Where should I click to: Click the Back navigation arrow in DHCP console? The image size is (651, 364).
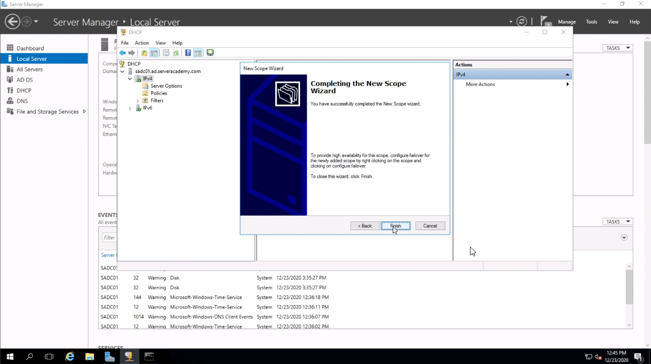pos(122,52)
